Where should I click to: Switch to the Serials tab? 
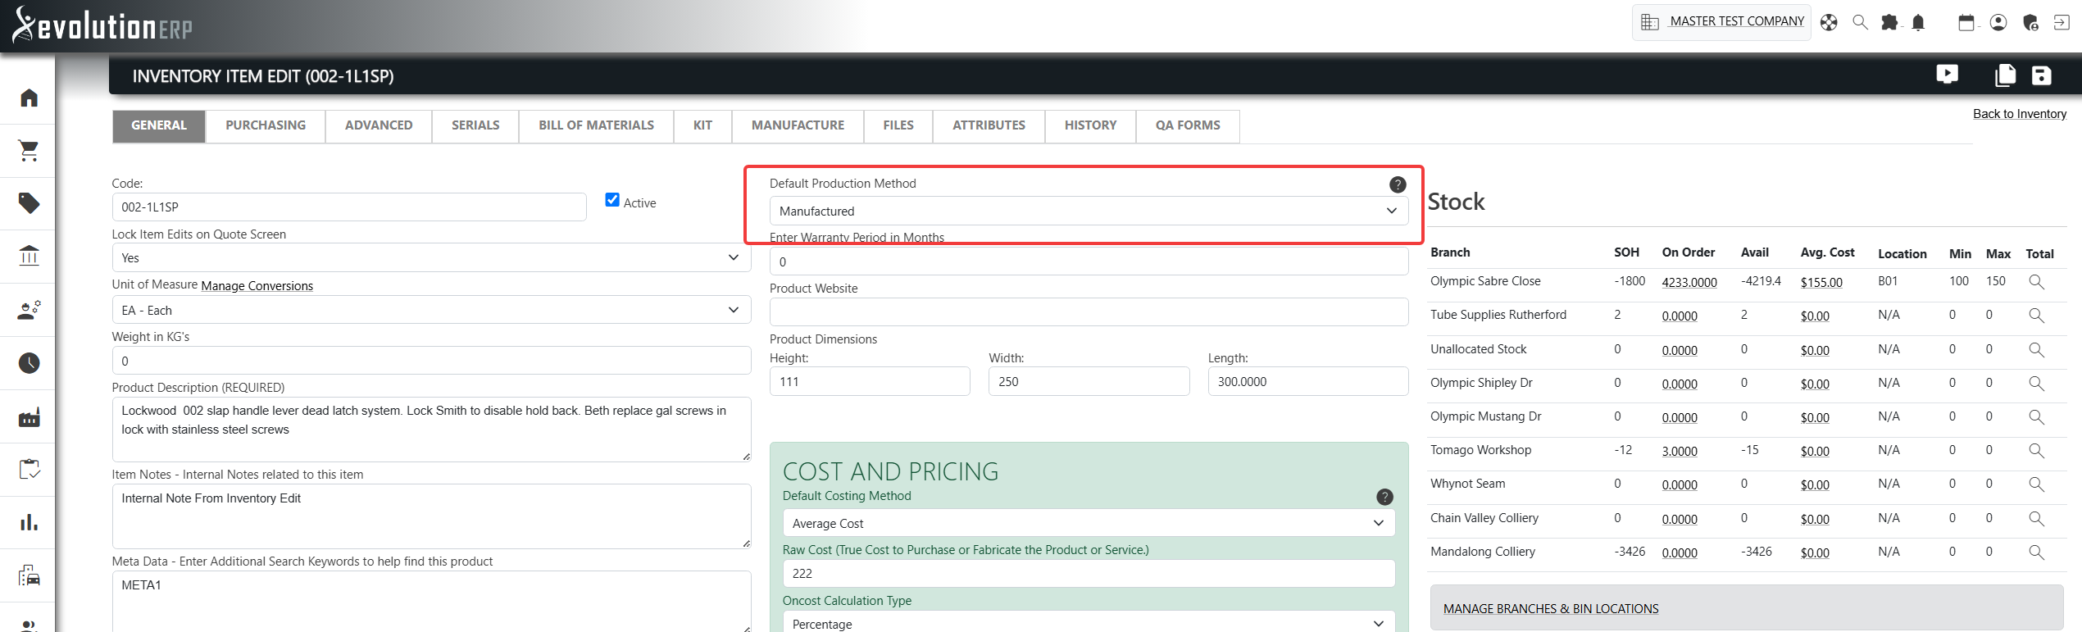(x=475, y=125)
